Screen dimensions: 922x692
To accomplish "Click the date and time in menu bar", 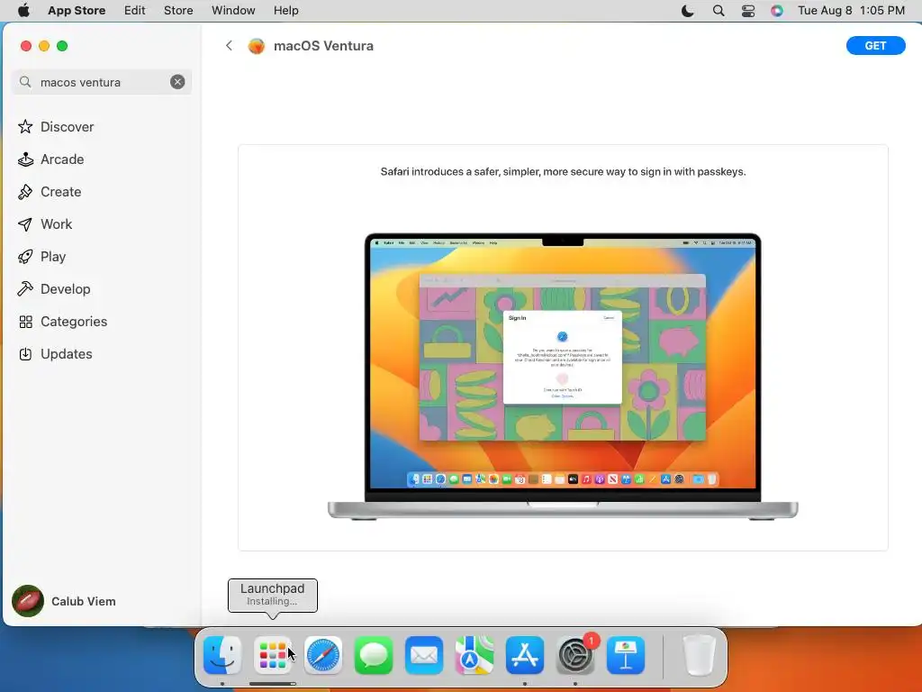I will [851, 11].
